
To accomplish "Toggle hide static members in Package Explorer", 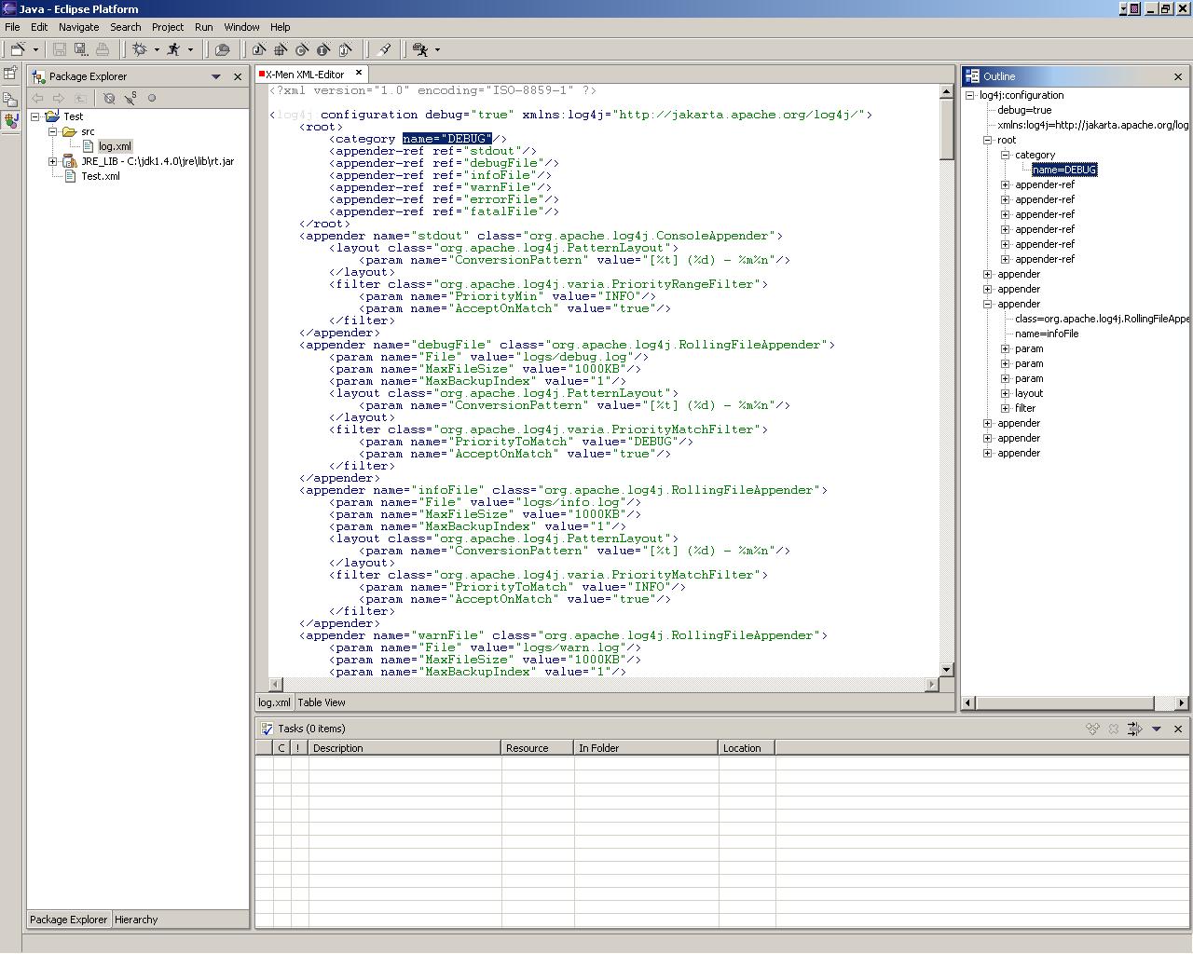I will pyautogui.click(x=130, y=98).
